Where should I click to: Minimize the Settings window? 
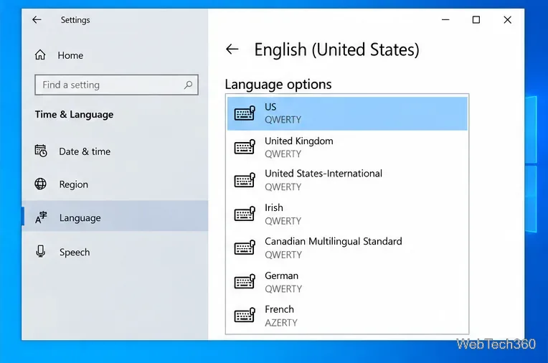pyautogui.click(x=445, y=20)
